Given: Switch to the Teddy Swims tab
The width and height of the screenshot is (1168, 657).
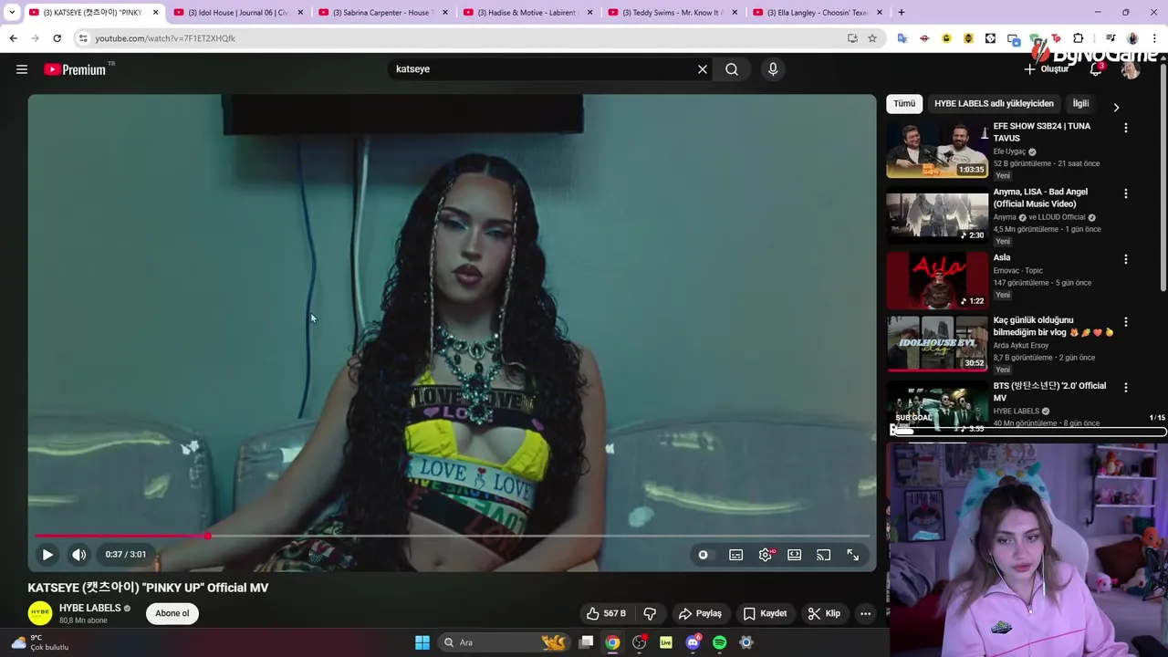Looking at the screenshot, I should tap(671, 13).
